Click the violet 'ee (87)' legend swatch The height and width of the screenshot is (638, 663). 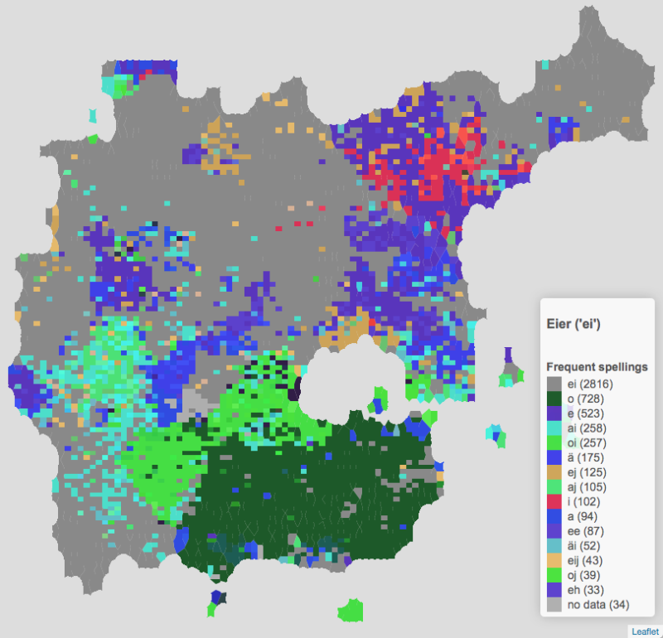554,531
